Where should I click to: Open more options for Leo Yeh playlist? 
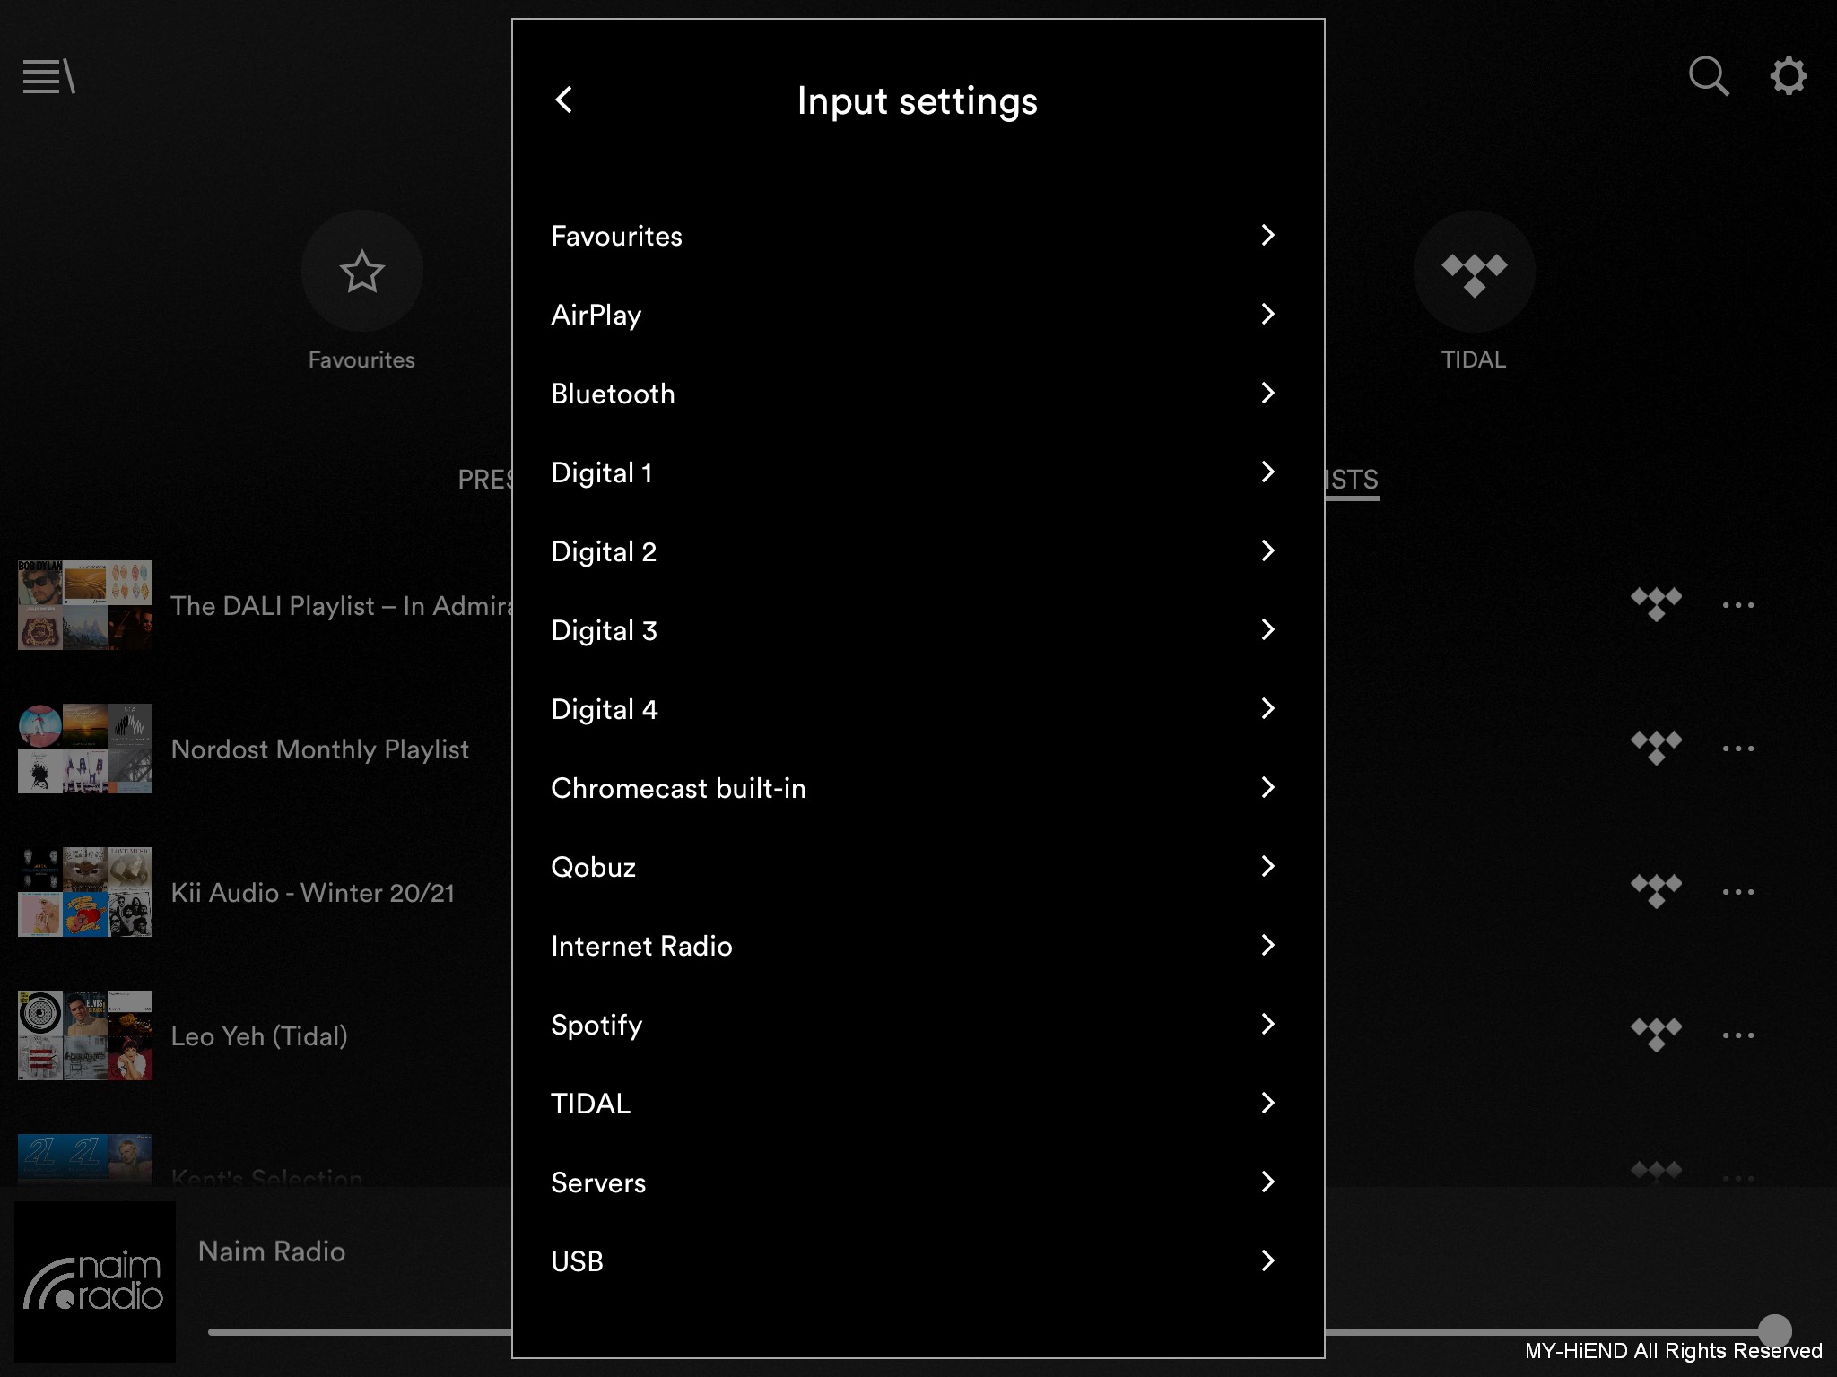(x=1738, y=1035)
